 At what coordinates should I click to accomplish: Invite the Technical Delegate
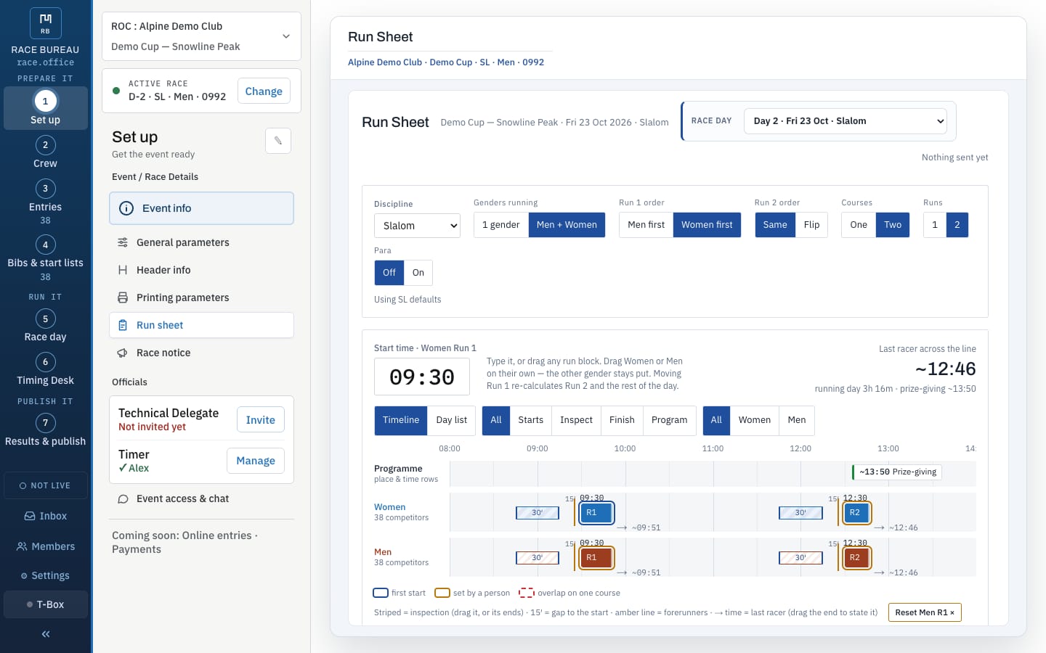[260, 420]
